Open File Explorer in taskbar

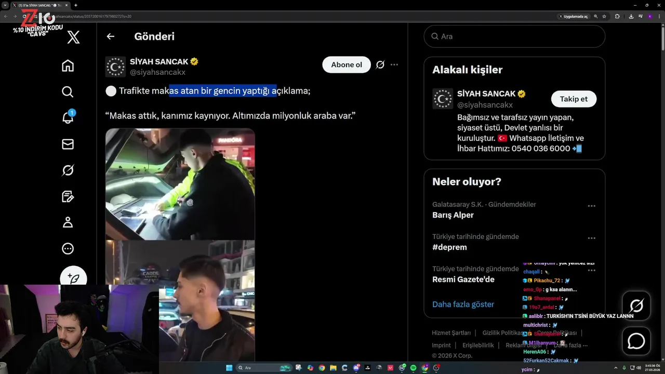click(x=334, y=368)
